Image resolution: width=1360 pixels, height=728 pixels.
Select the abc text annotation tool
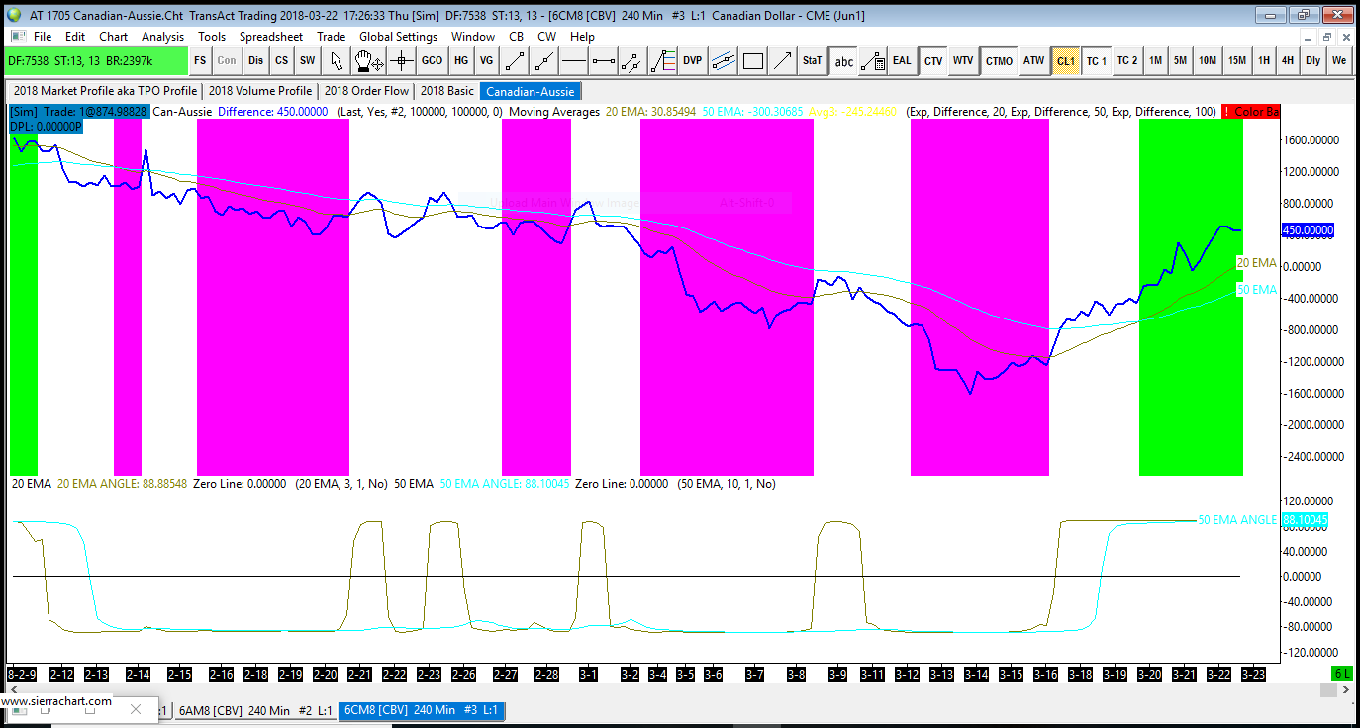[x=843, y=60]
